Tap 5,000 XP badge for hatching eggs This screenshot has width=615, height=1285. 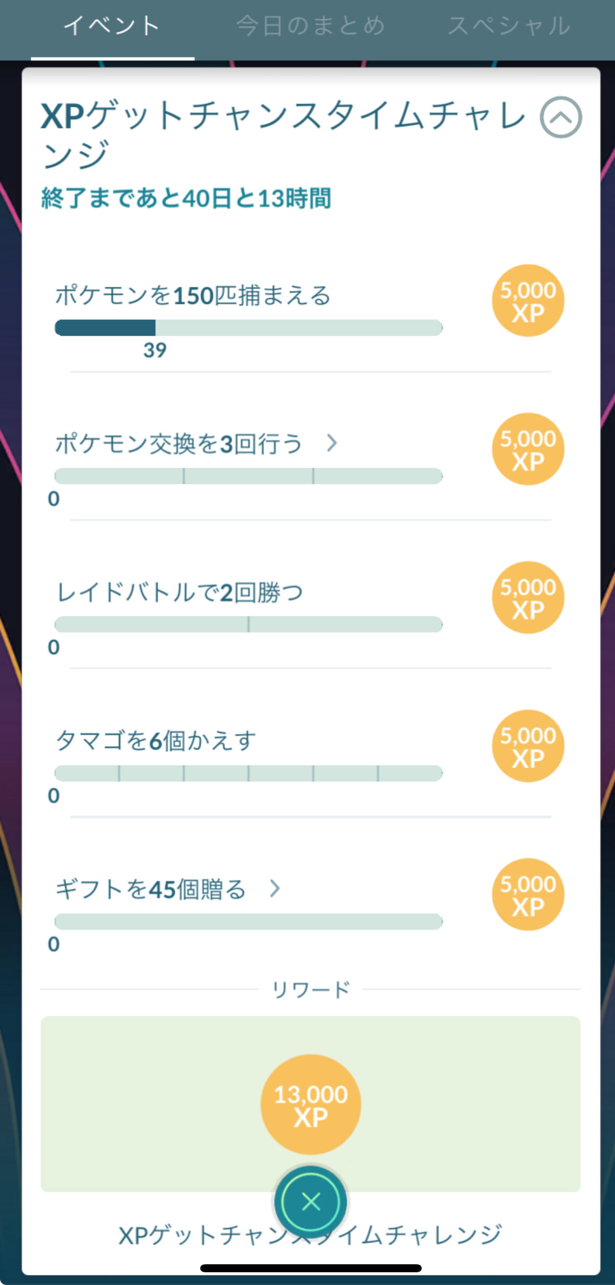(528, 746)
